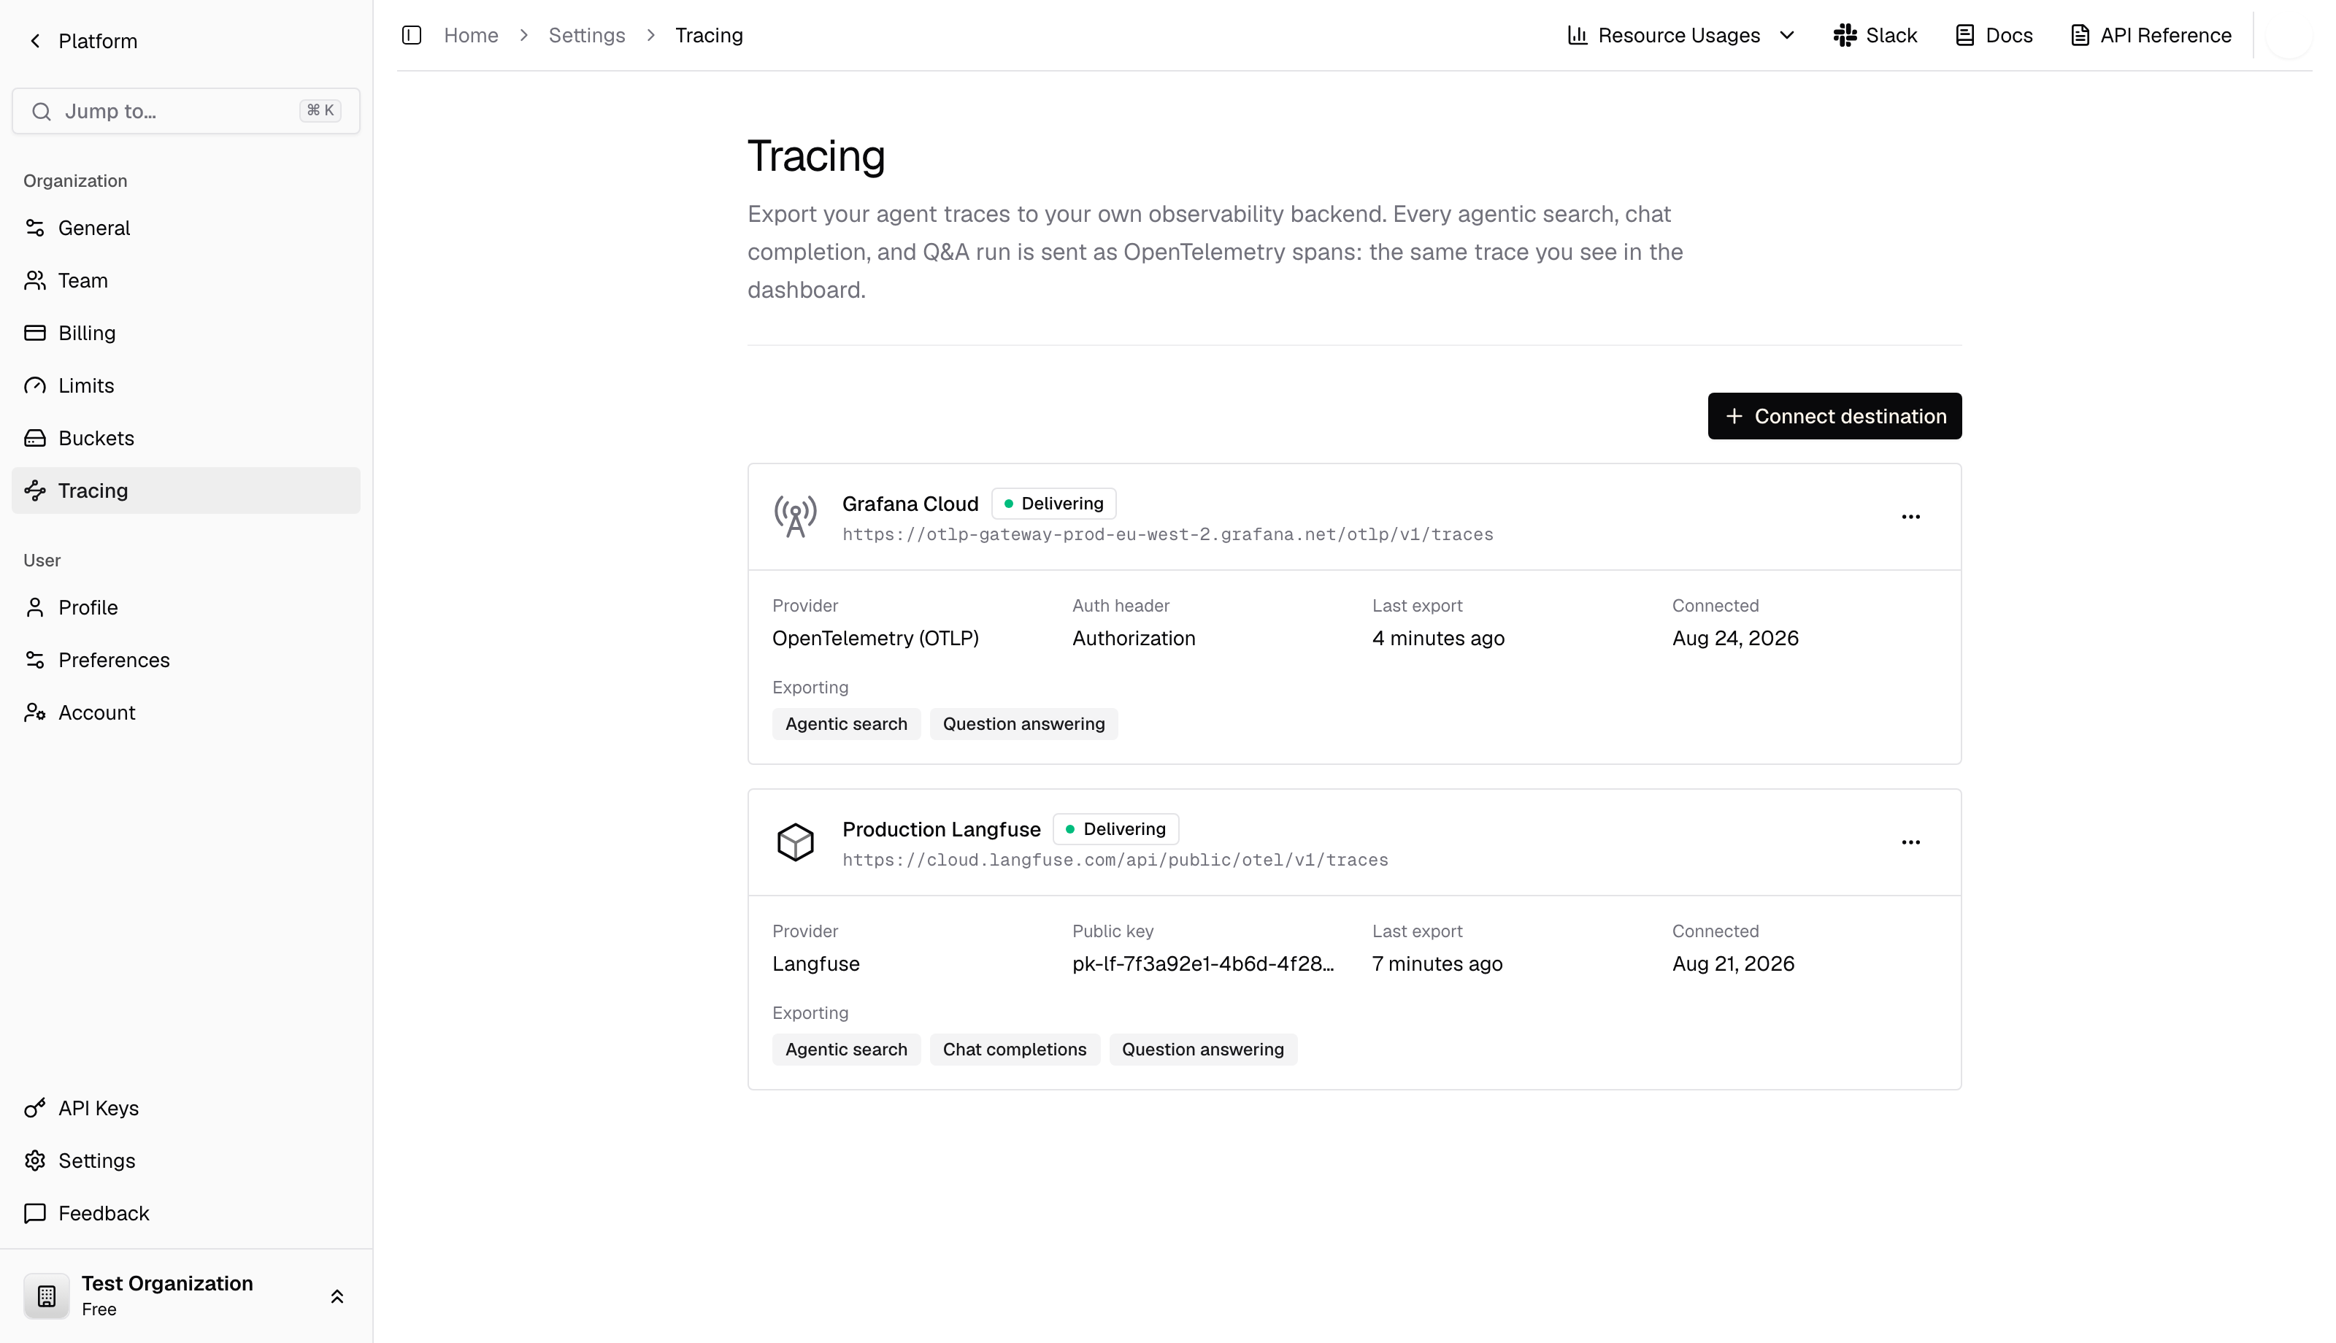Go to Account settings

(185, 712)
